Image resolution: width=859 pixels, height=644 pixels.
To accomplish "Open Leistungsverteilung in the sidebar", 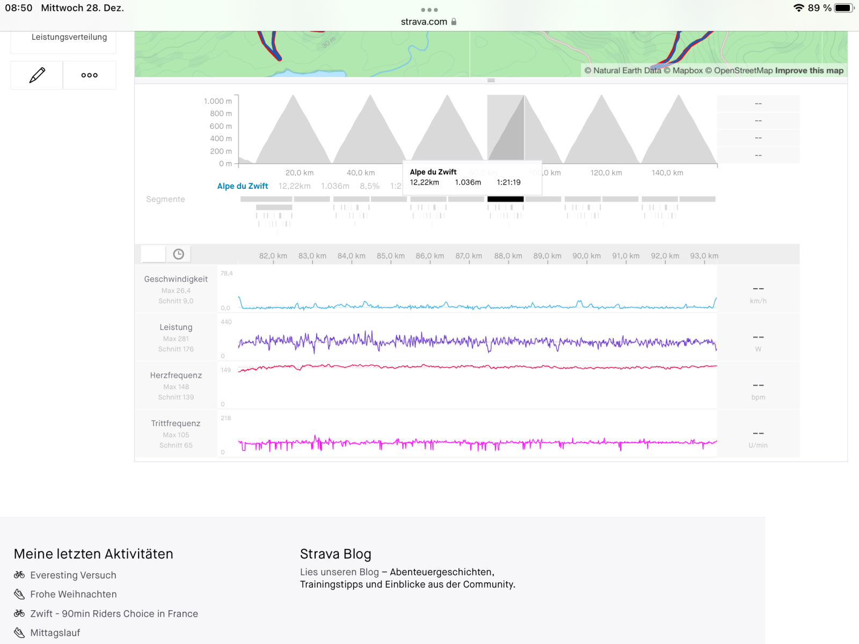I will [x=69, y=37].
